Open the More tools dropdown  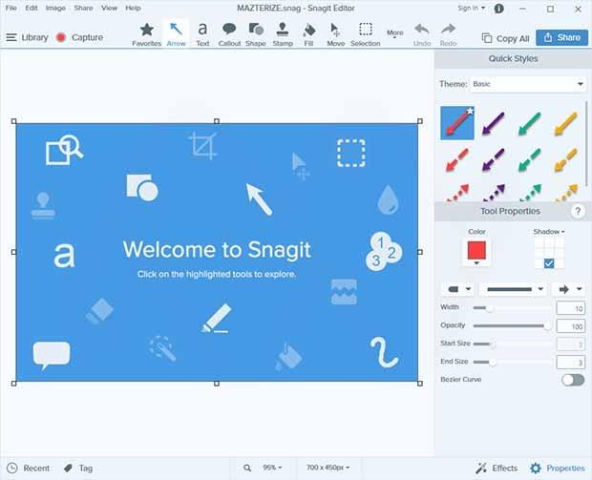click(395, 33)
